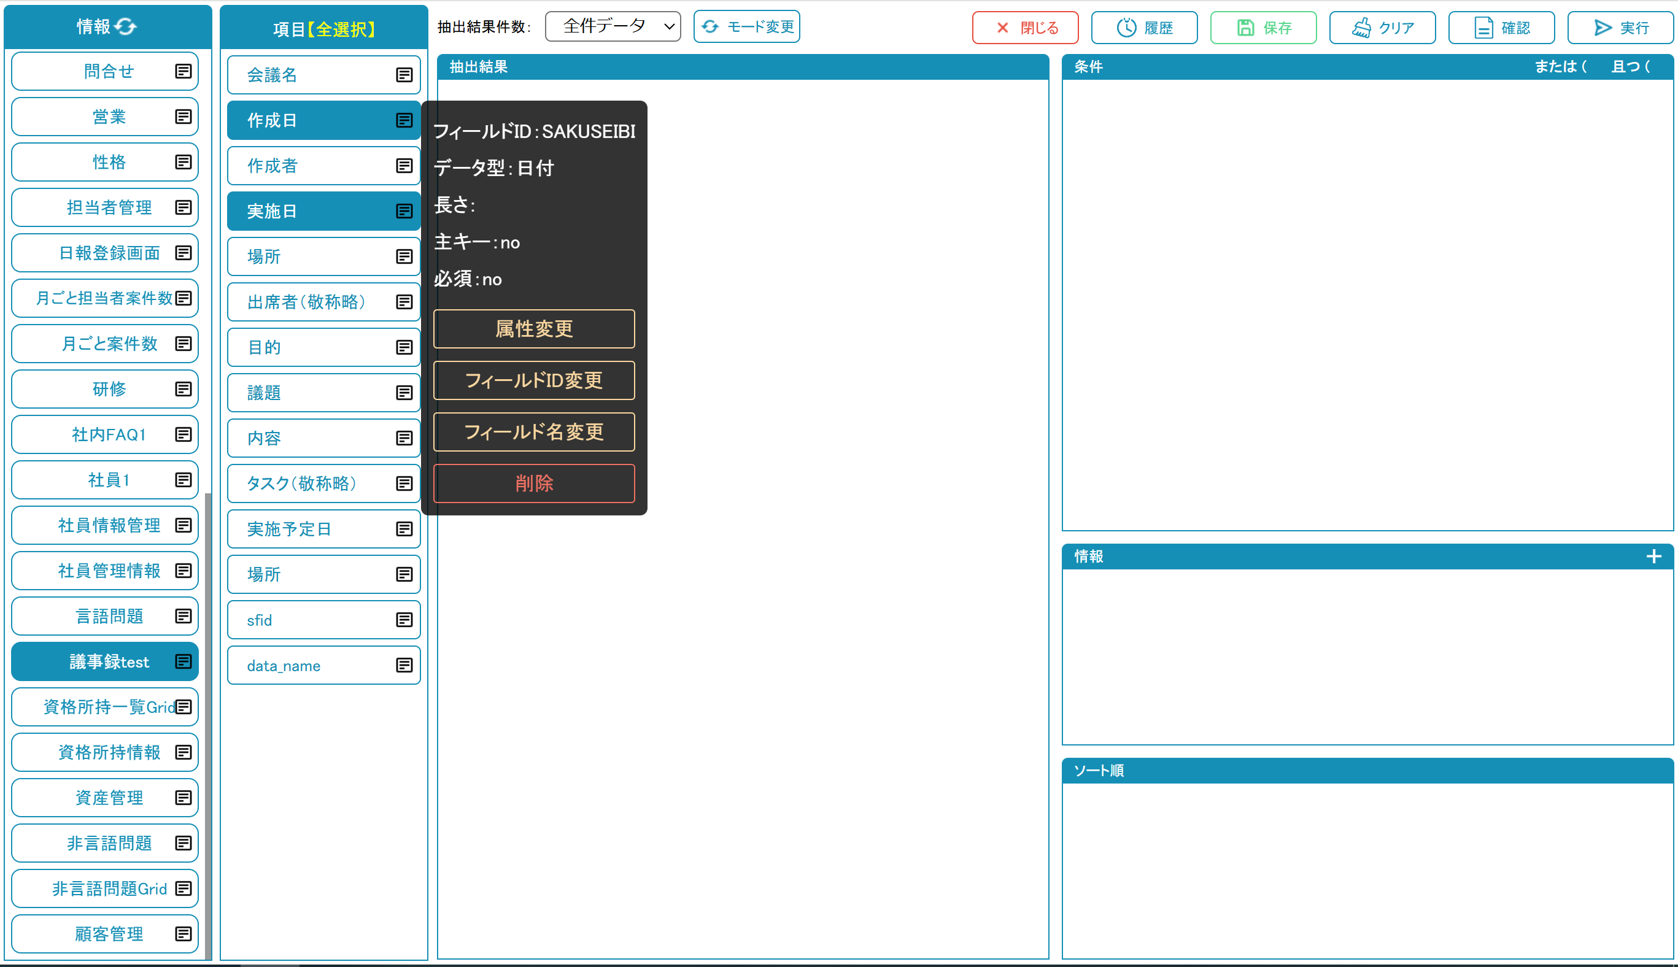The width and height of the screenshot is (1678, 967).
Task: Click the plus icon in 情報 panel header
Action: pos(1654,557)
